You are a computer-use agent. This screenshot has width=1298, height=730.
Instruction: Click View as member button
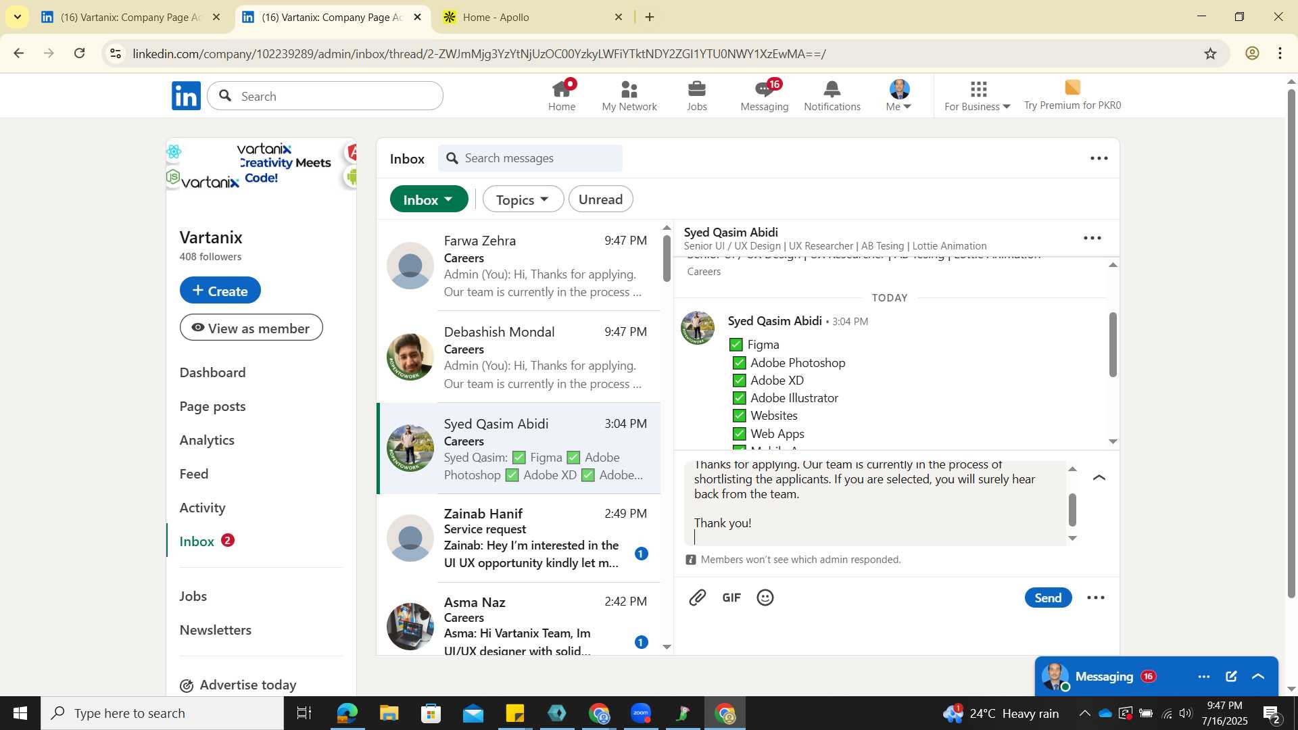pyautogui.click(x=251, y=328)
